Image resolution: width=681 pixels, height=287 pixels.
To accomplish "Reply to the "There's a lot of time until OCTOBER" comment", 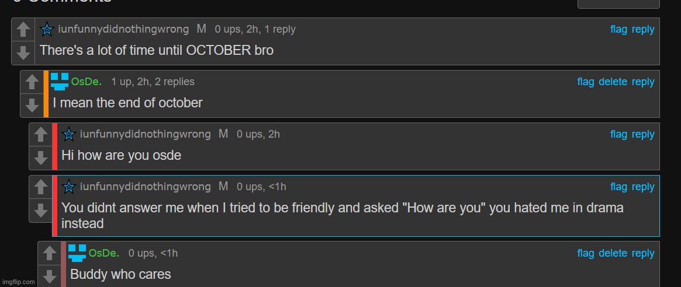I will [643, 30].
